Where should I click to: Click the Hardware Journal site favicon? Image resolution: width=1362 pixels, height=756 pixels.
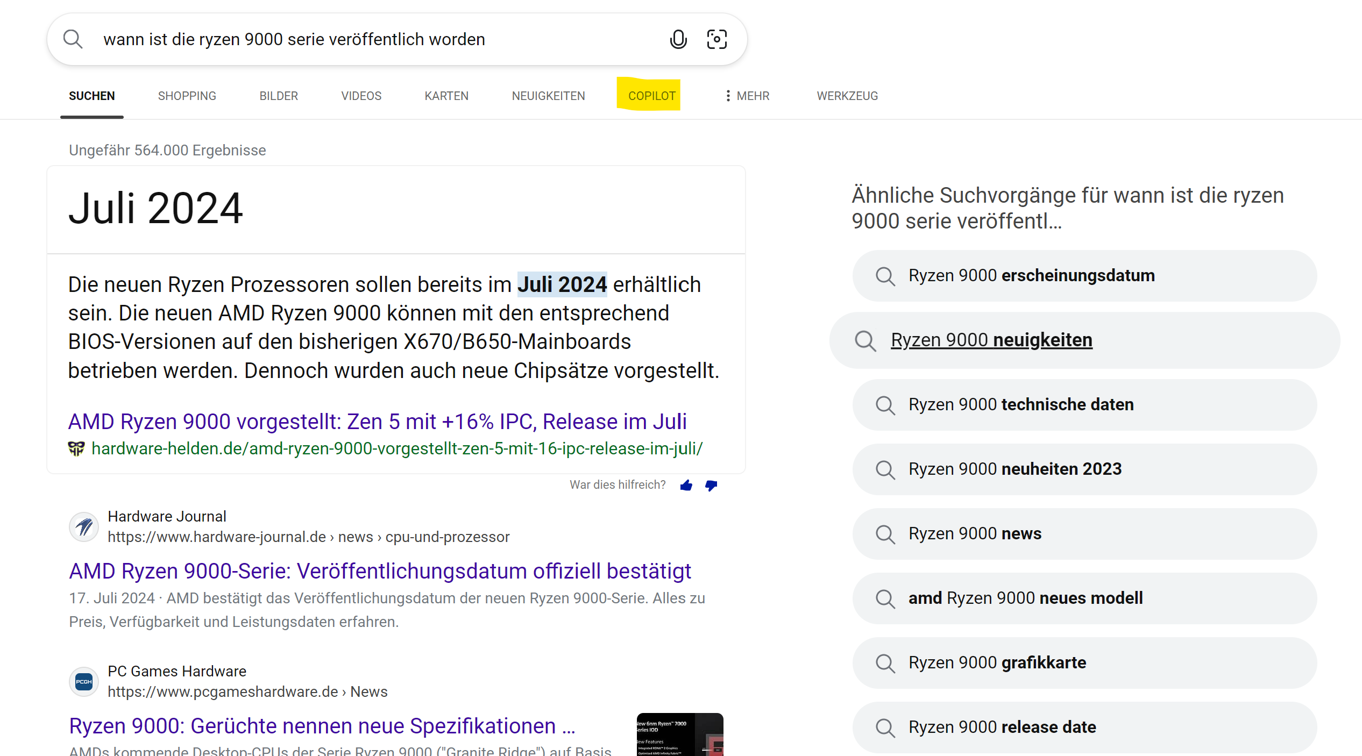coord(84,526)
